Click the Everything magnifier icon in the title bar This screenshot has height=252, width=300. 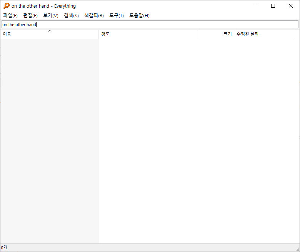tap(6, 6)
